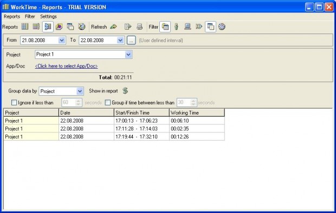Enable Group if time between checkbox
This screenshot has height=213, width=336.
tap(108, 103)
